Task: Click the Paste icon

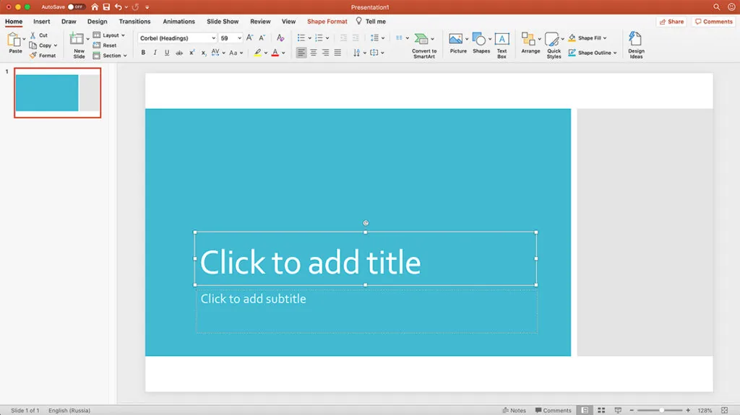Action: [x=14, y=40]
